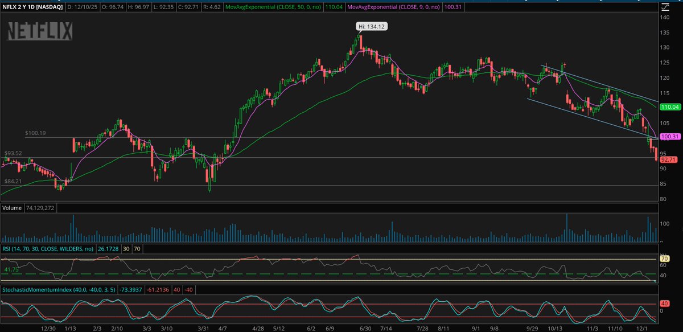
Task: Click the 135 price axis label
Action: pyautogui.click(x=665, y=32)
